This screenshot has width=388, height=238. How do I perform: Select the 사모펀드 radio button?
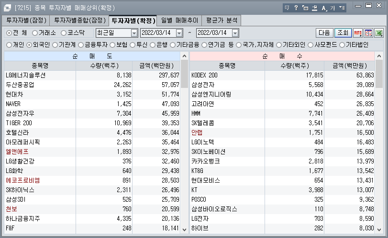pyautogui.click(x=310, y=45)
